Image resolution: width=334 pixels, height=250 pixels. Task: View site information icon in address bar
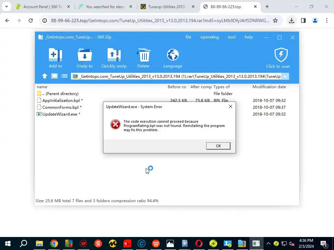[44, 21]
